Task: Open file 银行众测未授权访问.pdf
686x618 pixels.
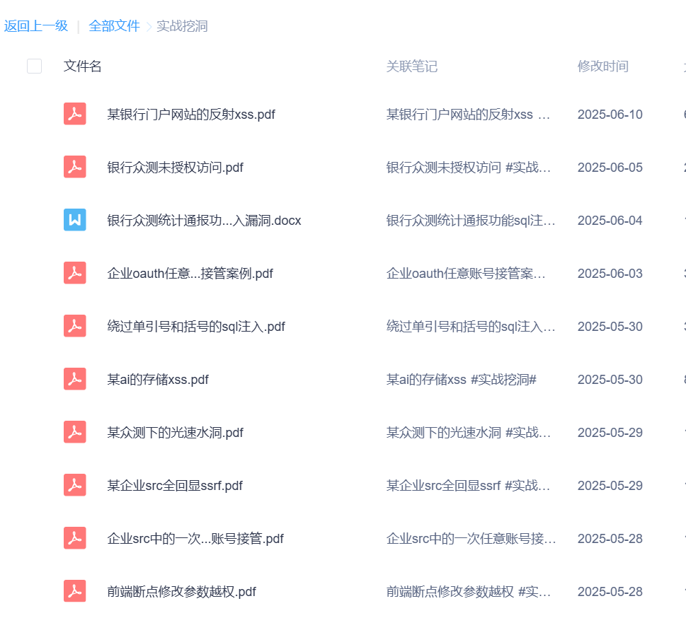Action: 175,167
